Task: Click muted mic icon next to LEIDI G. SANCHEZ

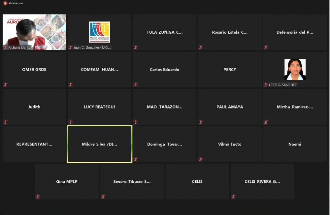Action: 266,85
